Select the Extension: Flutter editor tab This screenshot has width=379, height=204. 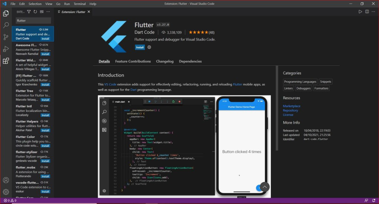(x=73, y=12)
